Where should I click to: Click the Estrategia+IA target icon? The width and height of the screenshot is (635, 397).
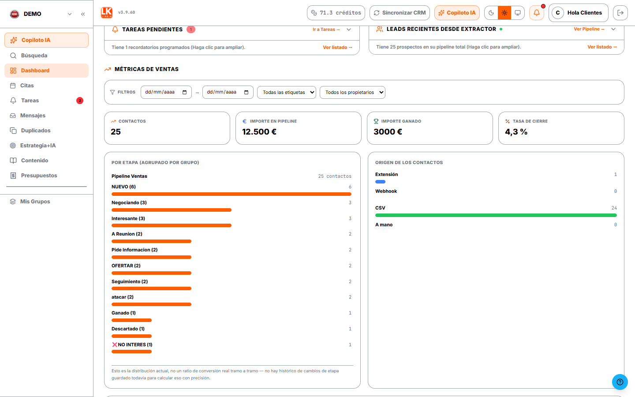click(13, 146)
